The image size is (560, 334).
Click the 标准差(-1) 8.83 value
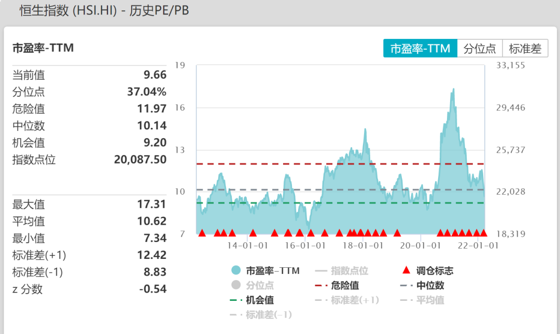(155, 272)
